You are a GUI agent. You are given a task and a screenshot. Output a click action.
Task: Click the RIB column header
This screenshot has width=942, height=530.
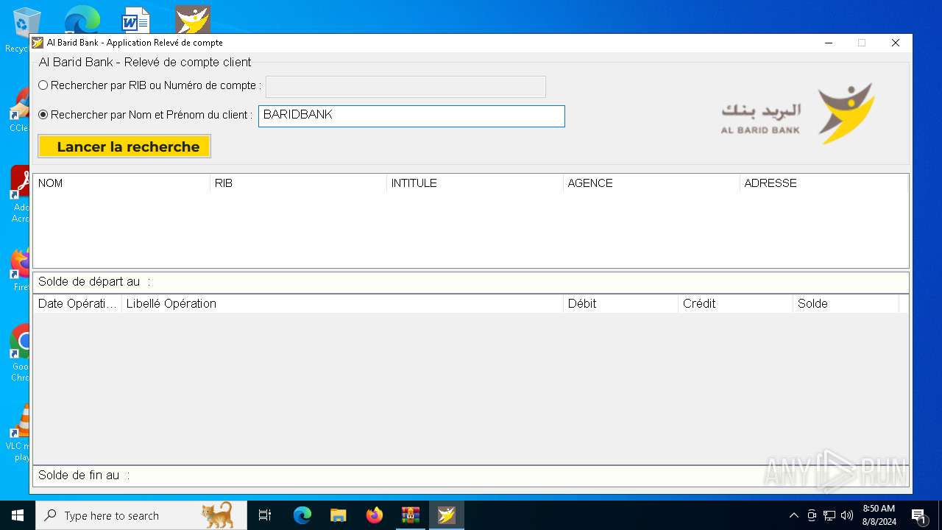298,183
